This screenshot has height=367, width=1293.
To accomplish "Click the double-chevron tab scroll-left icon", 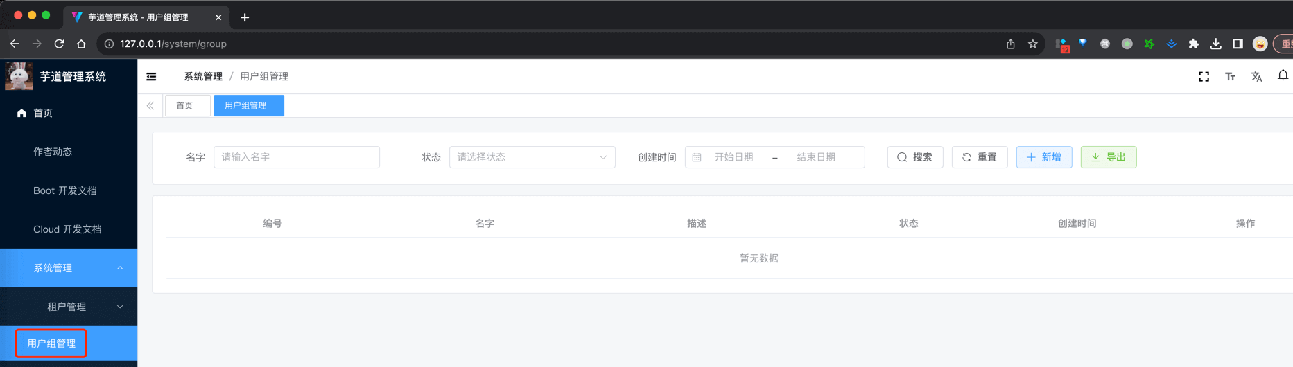I will pyautogui.click(x=150, y=106).
